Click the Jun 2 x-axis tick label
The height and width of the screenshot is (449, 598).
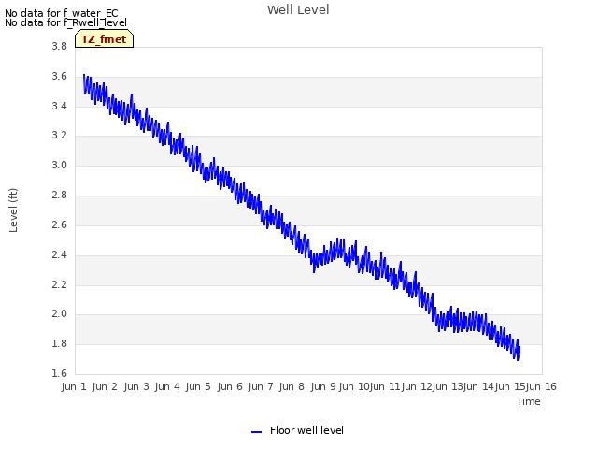(x=105, y=386)
